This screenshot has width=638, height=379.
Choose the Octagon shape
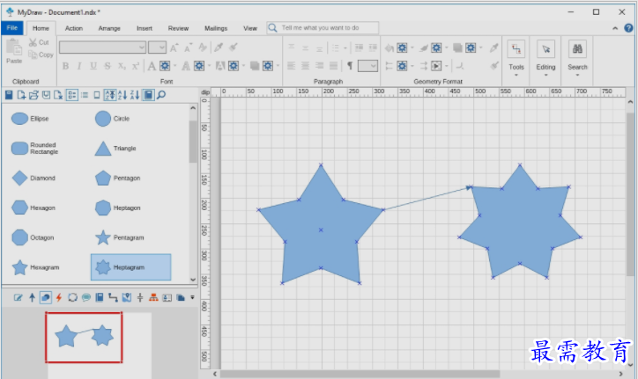[33, 237]
